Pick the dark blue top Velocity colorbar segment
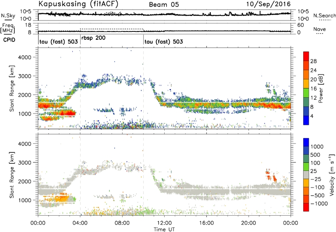The height and width of the screenshot is (232, 336). pos(306,142)
